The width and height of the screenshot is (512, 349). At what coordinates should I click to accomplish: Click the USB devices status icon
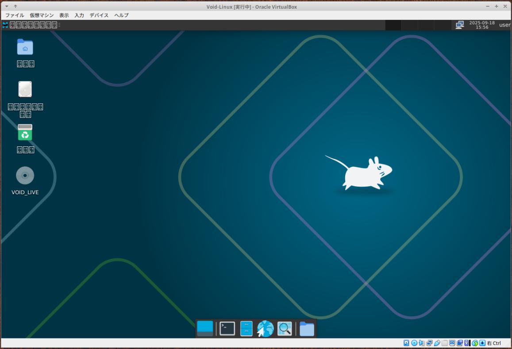pyautogui.click(x=437, y=343)
